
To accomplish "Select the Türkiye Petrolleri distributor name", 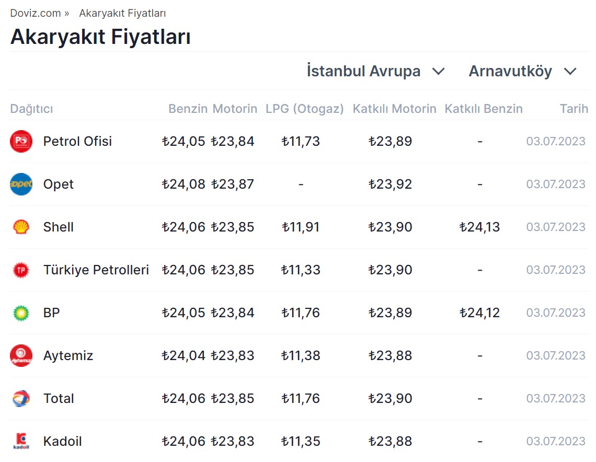I will point(96,270).
